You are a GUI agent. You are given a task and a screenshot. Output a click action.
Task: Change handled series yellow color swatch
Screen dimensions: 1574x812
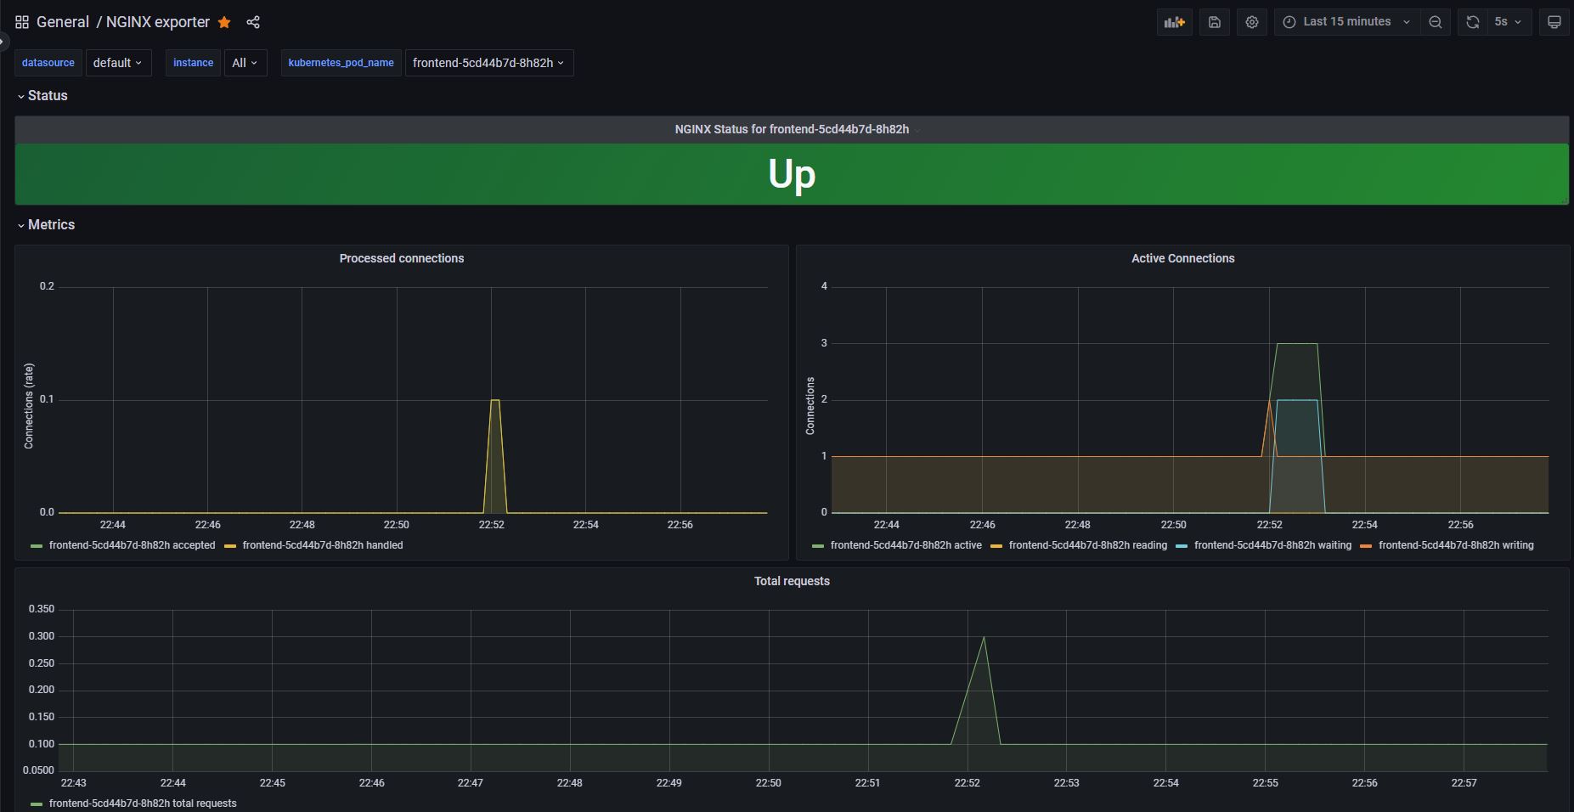pos(230,546)
